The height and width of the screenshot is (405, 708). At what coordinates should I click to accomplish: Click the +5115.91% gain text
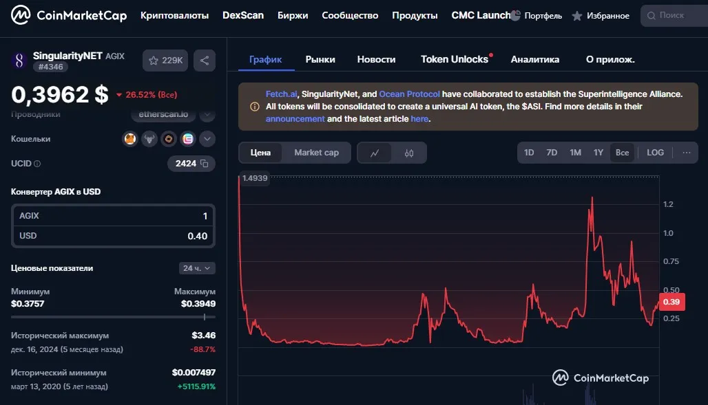(x=196, y=386)
